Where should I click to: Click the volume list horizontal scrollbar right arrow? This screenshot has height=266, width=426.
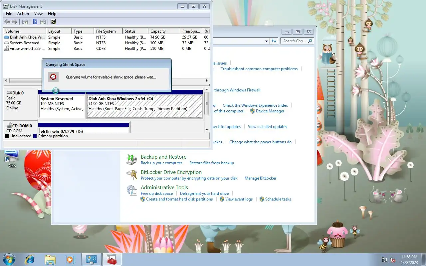[x=207, y=81]
